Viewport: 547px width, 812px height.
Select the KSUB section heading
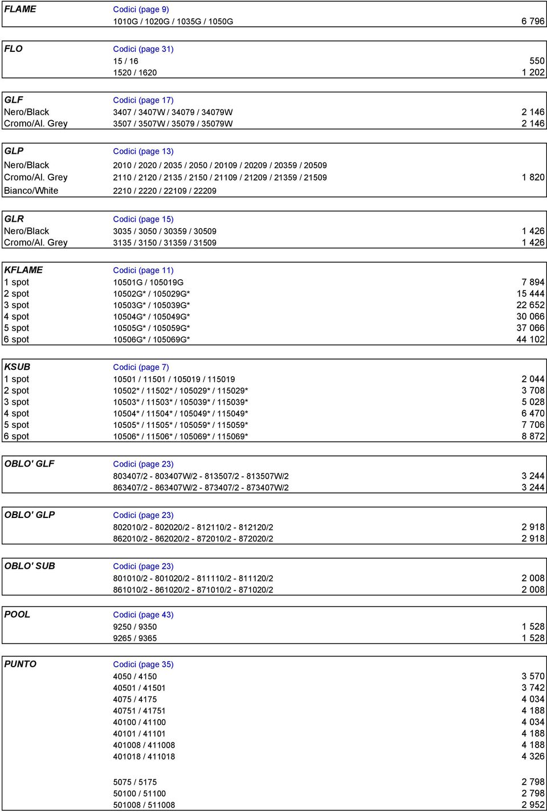(x=17, y=368)
